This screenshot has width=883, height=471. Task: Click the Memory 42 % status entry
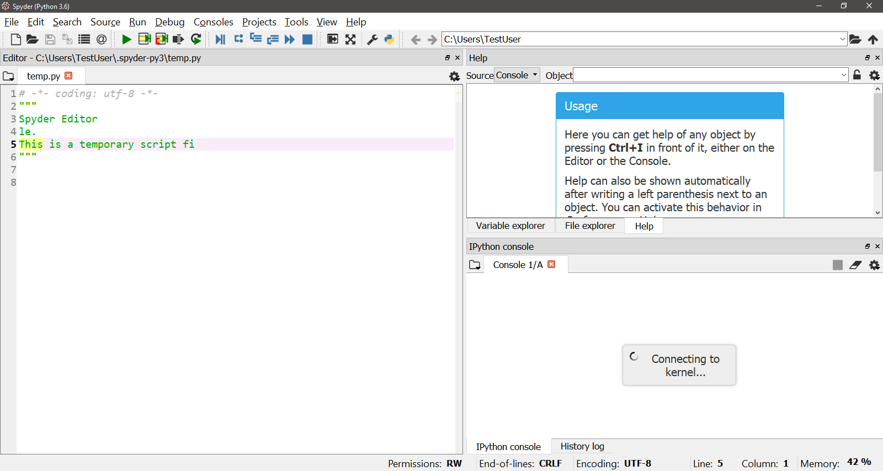point(836,463)
